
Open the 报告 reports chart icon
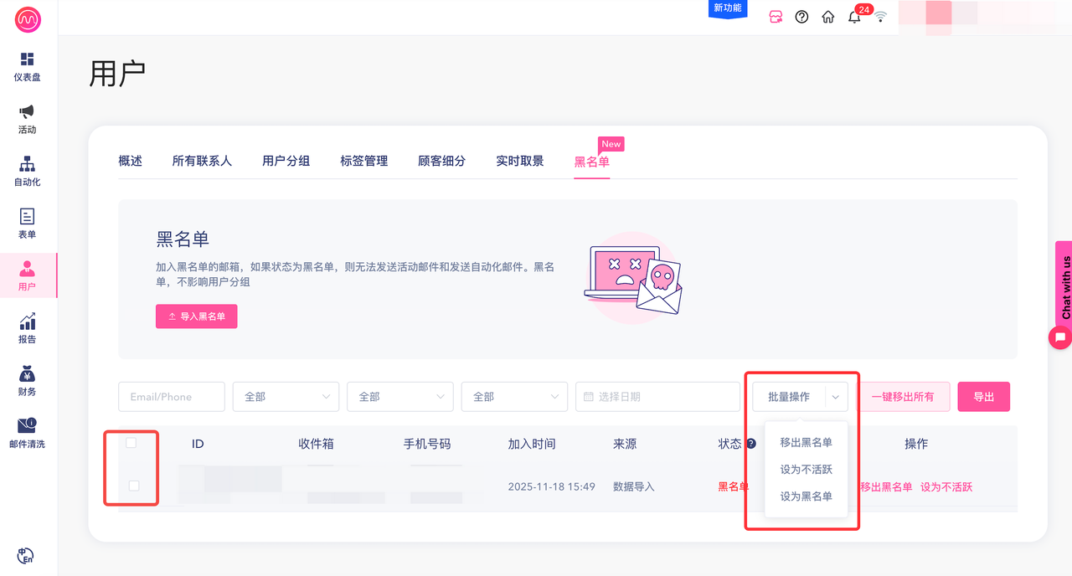click(x=28, y=322)
